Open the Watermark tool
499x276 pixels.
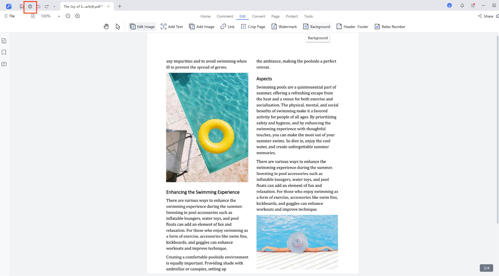284,27
